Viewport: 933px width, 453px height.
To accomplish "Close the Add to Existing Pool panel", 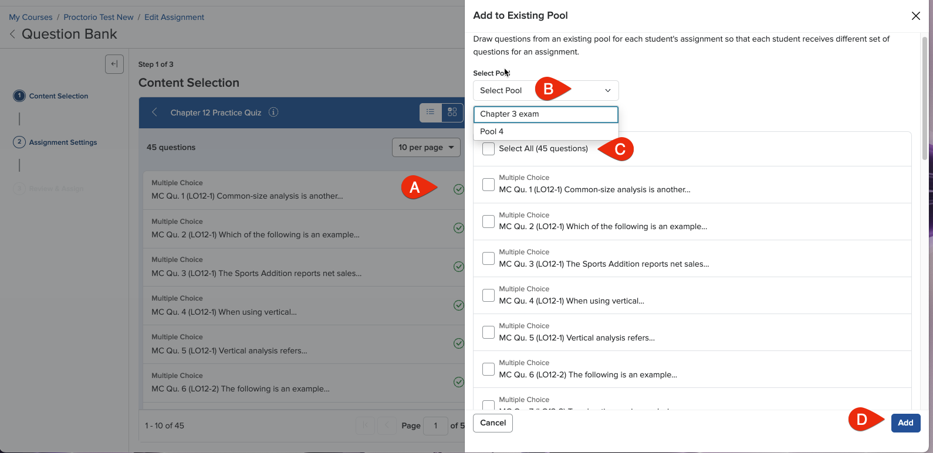I will point(915,16).
